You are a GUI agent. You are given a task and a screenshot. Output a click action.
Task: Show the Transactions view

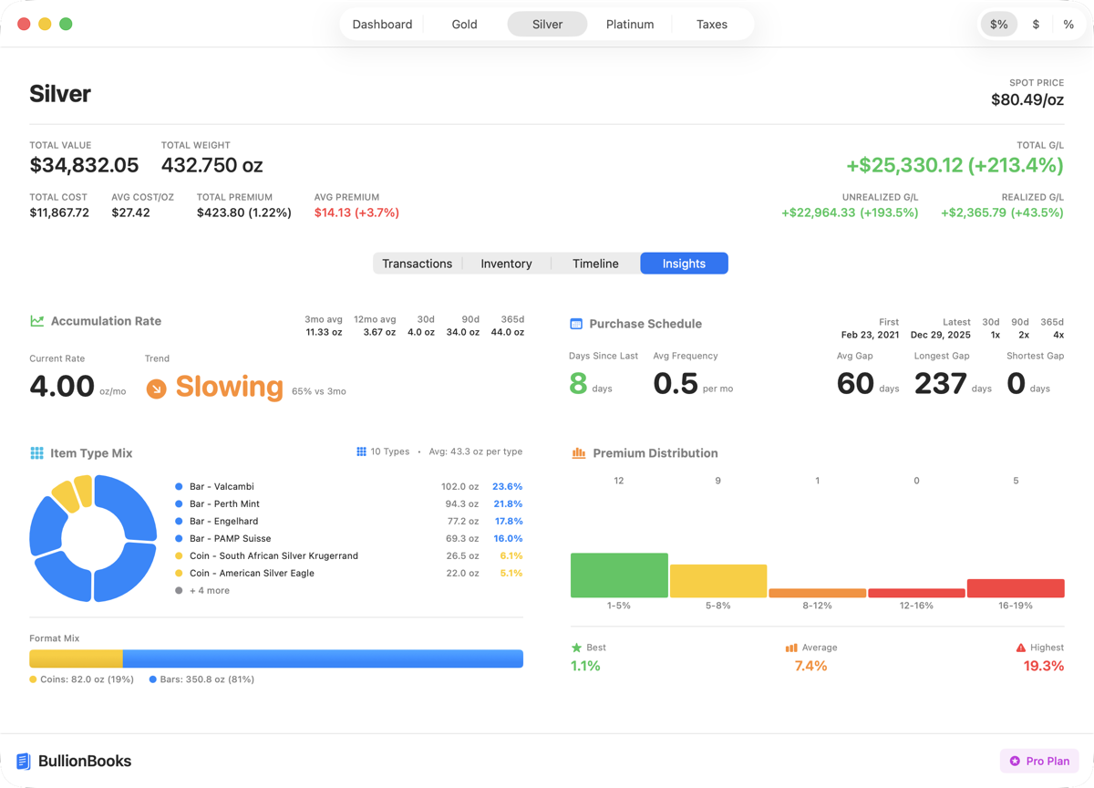coord(417,264)
